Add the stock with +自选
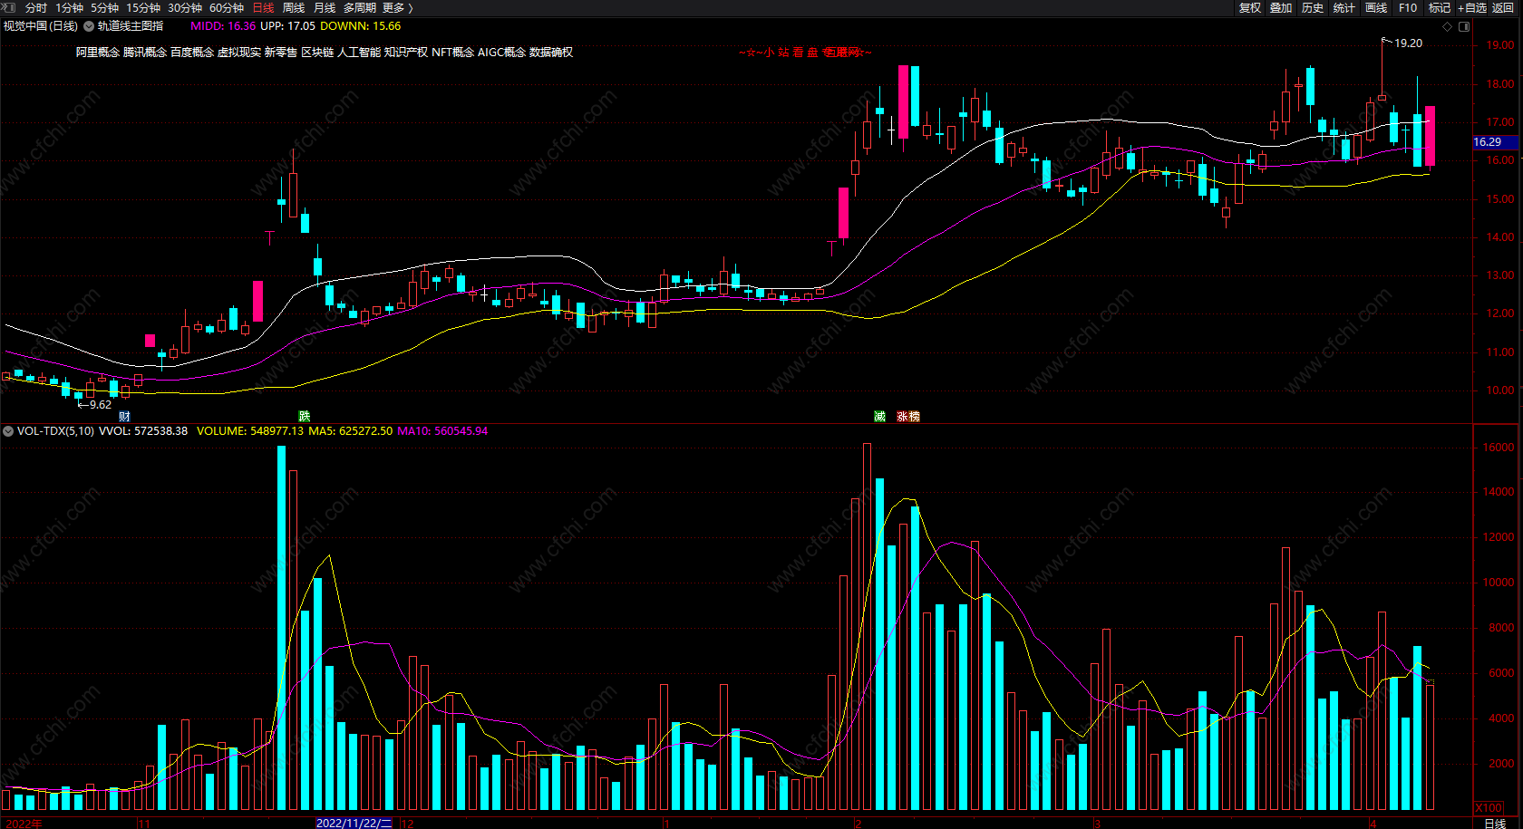The image size is (1523, 829). 1472,7
